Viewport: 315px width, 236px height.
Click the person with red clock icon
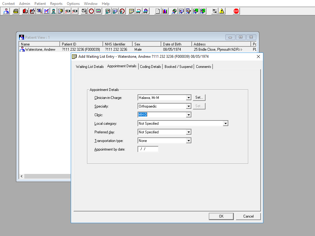[122, 11]
